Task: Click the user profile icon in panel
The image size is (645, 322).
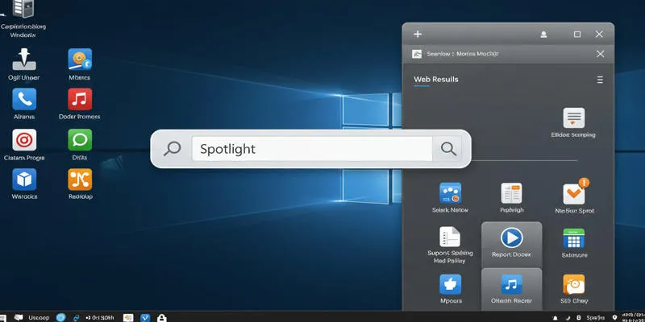Action: tap(543, 35)
